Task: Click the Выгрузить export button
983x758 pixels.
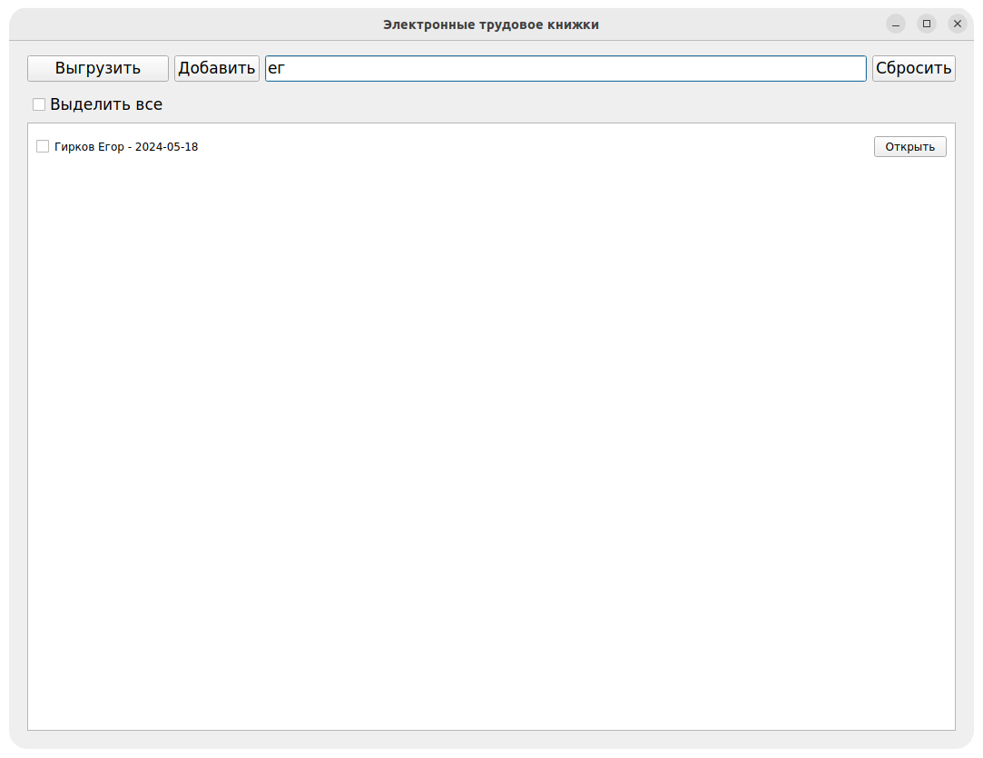Action: tap(98, 68)
